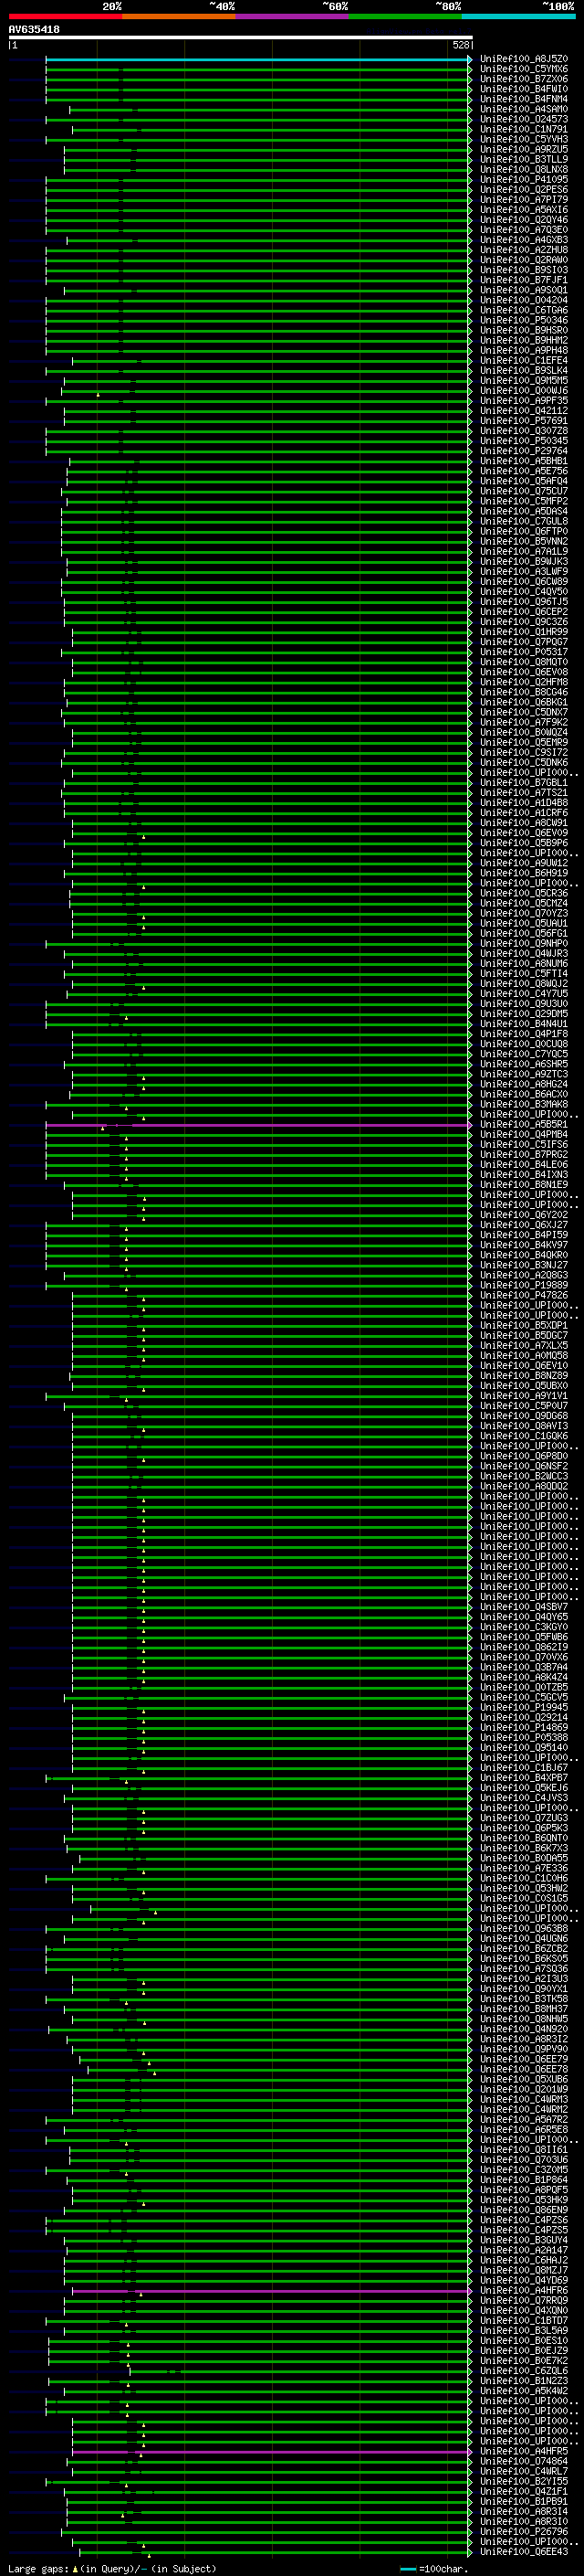This screenshot has width=584, height=2576.
Task: Click the white query ruler bar
Action: coord(241,37)
